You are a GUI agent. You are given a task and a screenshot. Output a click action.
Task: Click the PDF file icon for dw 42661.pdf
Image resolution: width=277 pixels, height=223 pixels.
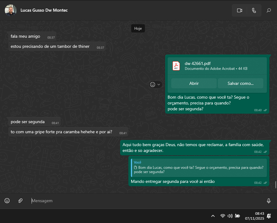[176, 66]
